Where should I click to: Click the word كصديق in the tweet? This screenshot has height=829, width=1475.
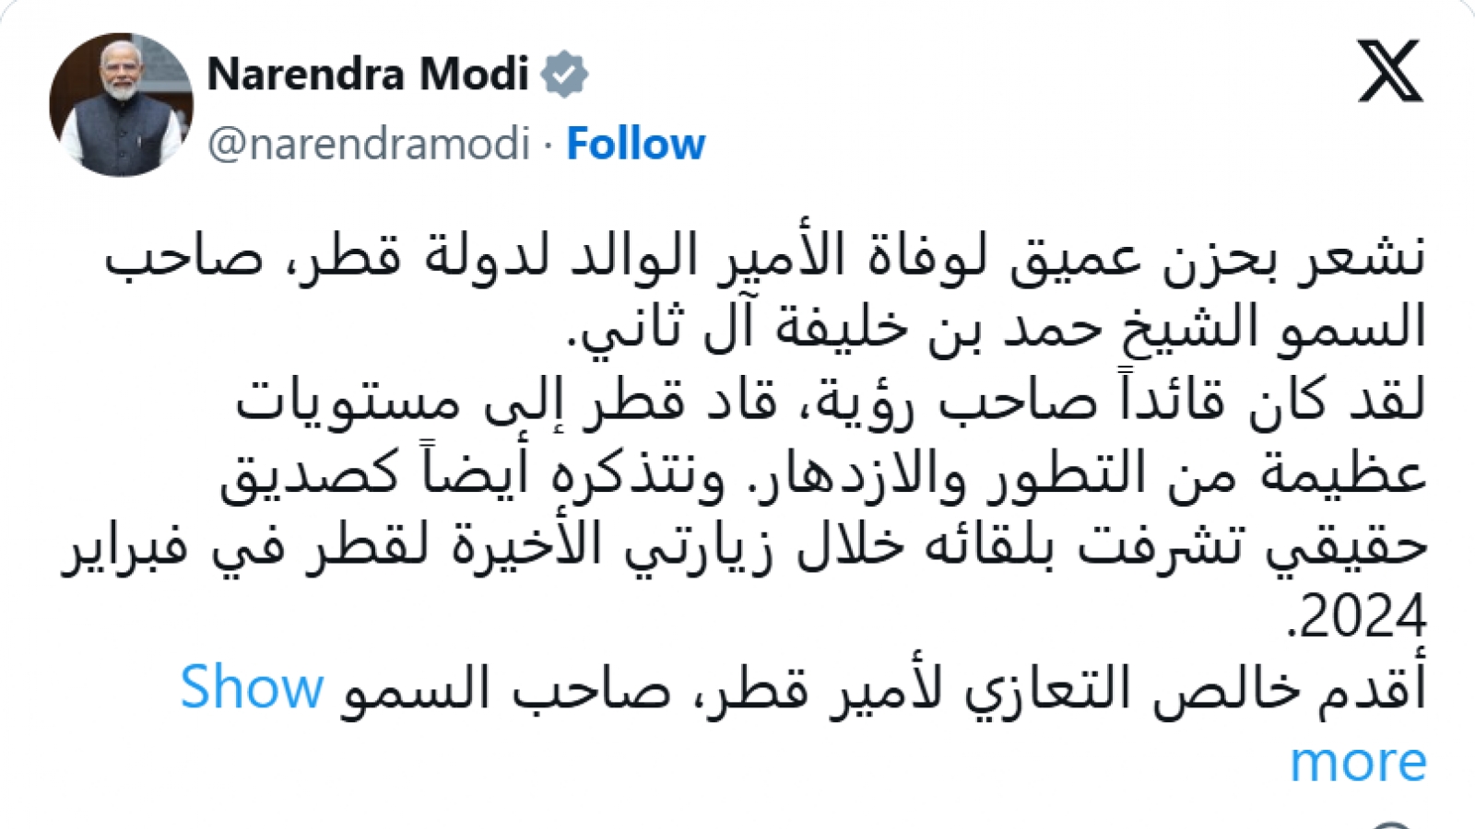[308, 473]
